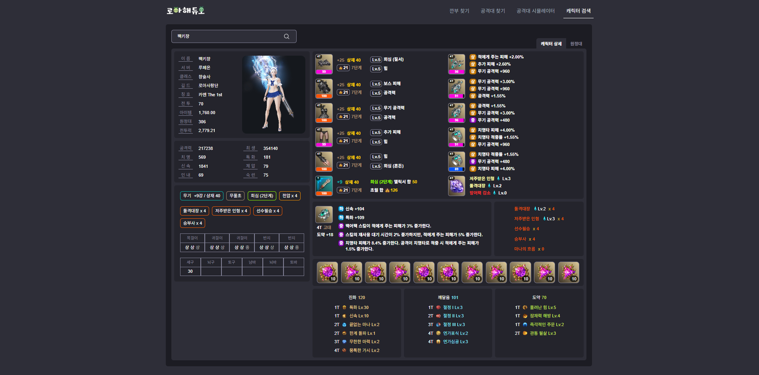Open the 깐부 찾기 menu

(459, 11)
